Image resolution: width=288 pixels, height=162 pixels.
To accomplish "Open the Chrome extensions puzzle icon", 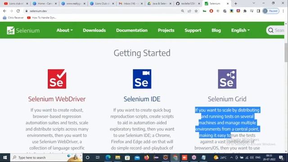I will coord(245,11).
